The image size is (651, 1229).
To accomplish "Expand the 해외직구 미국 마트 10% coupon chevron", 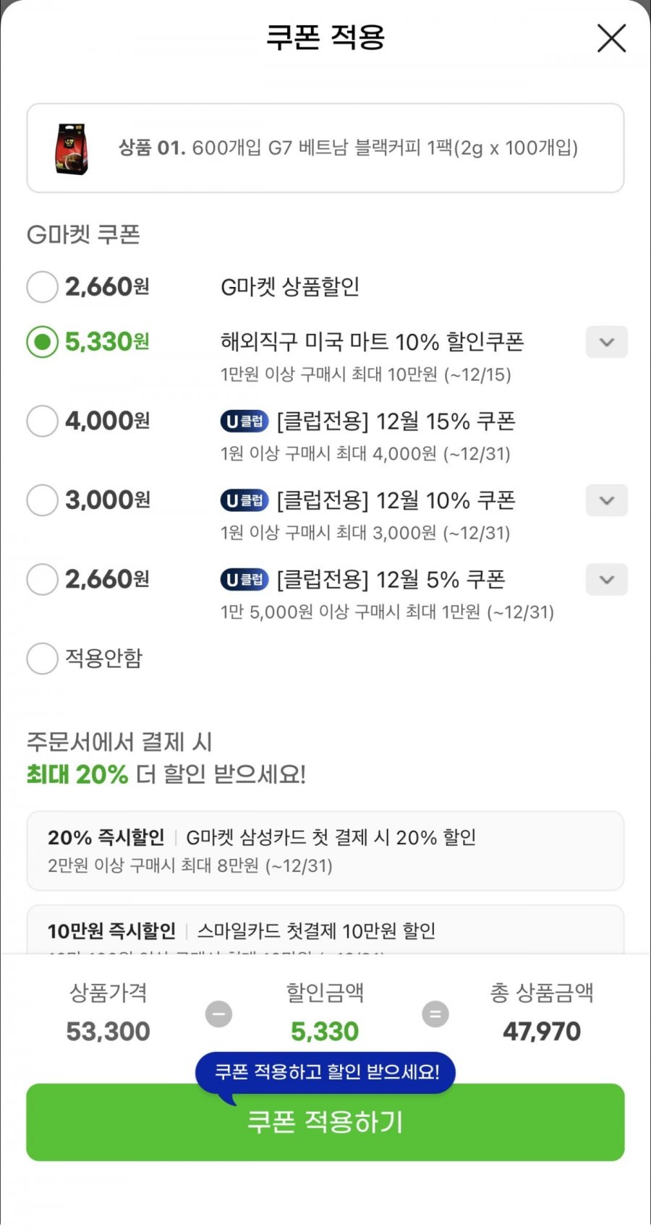I will pos(606,342).
